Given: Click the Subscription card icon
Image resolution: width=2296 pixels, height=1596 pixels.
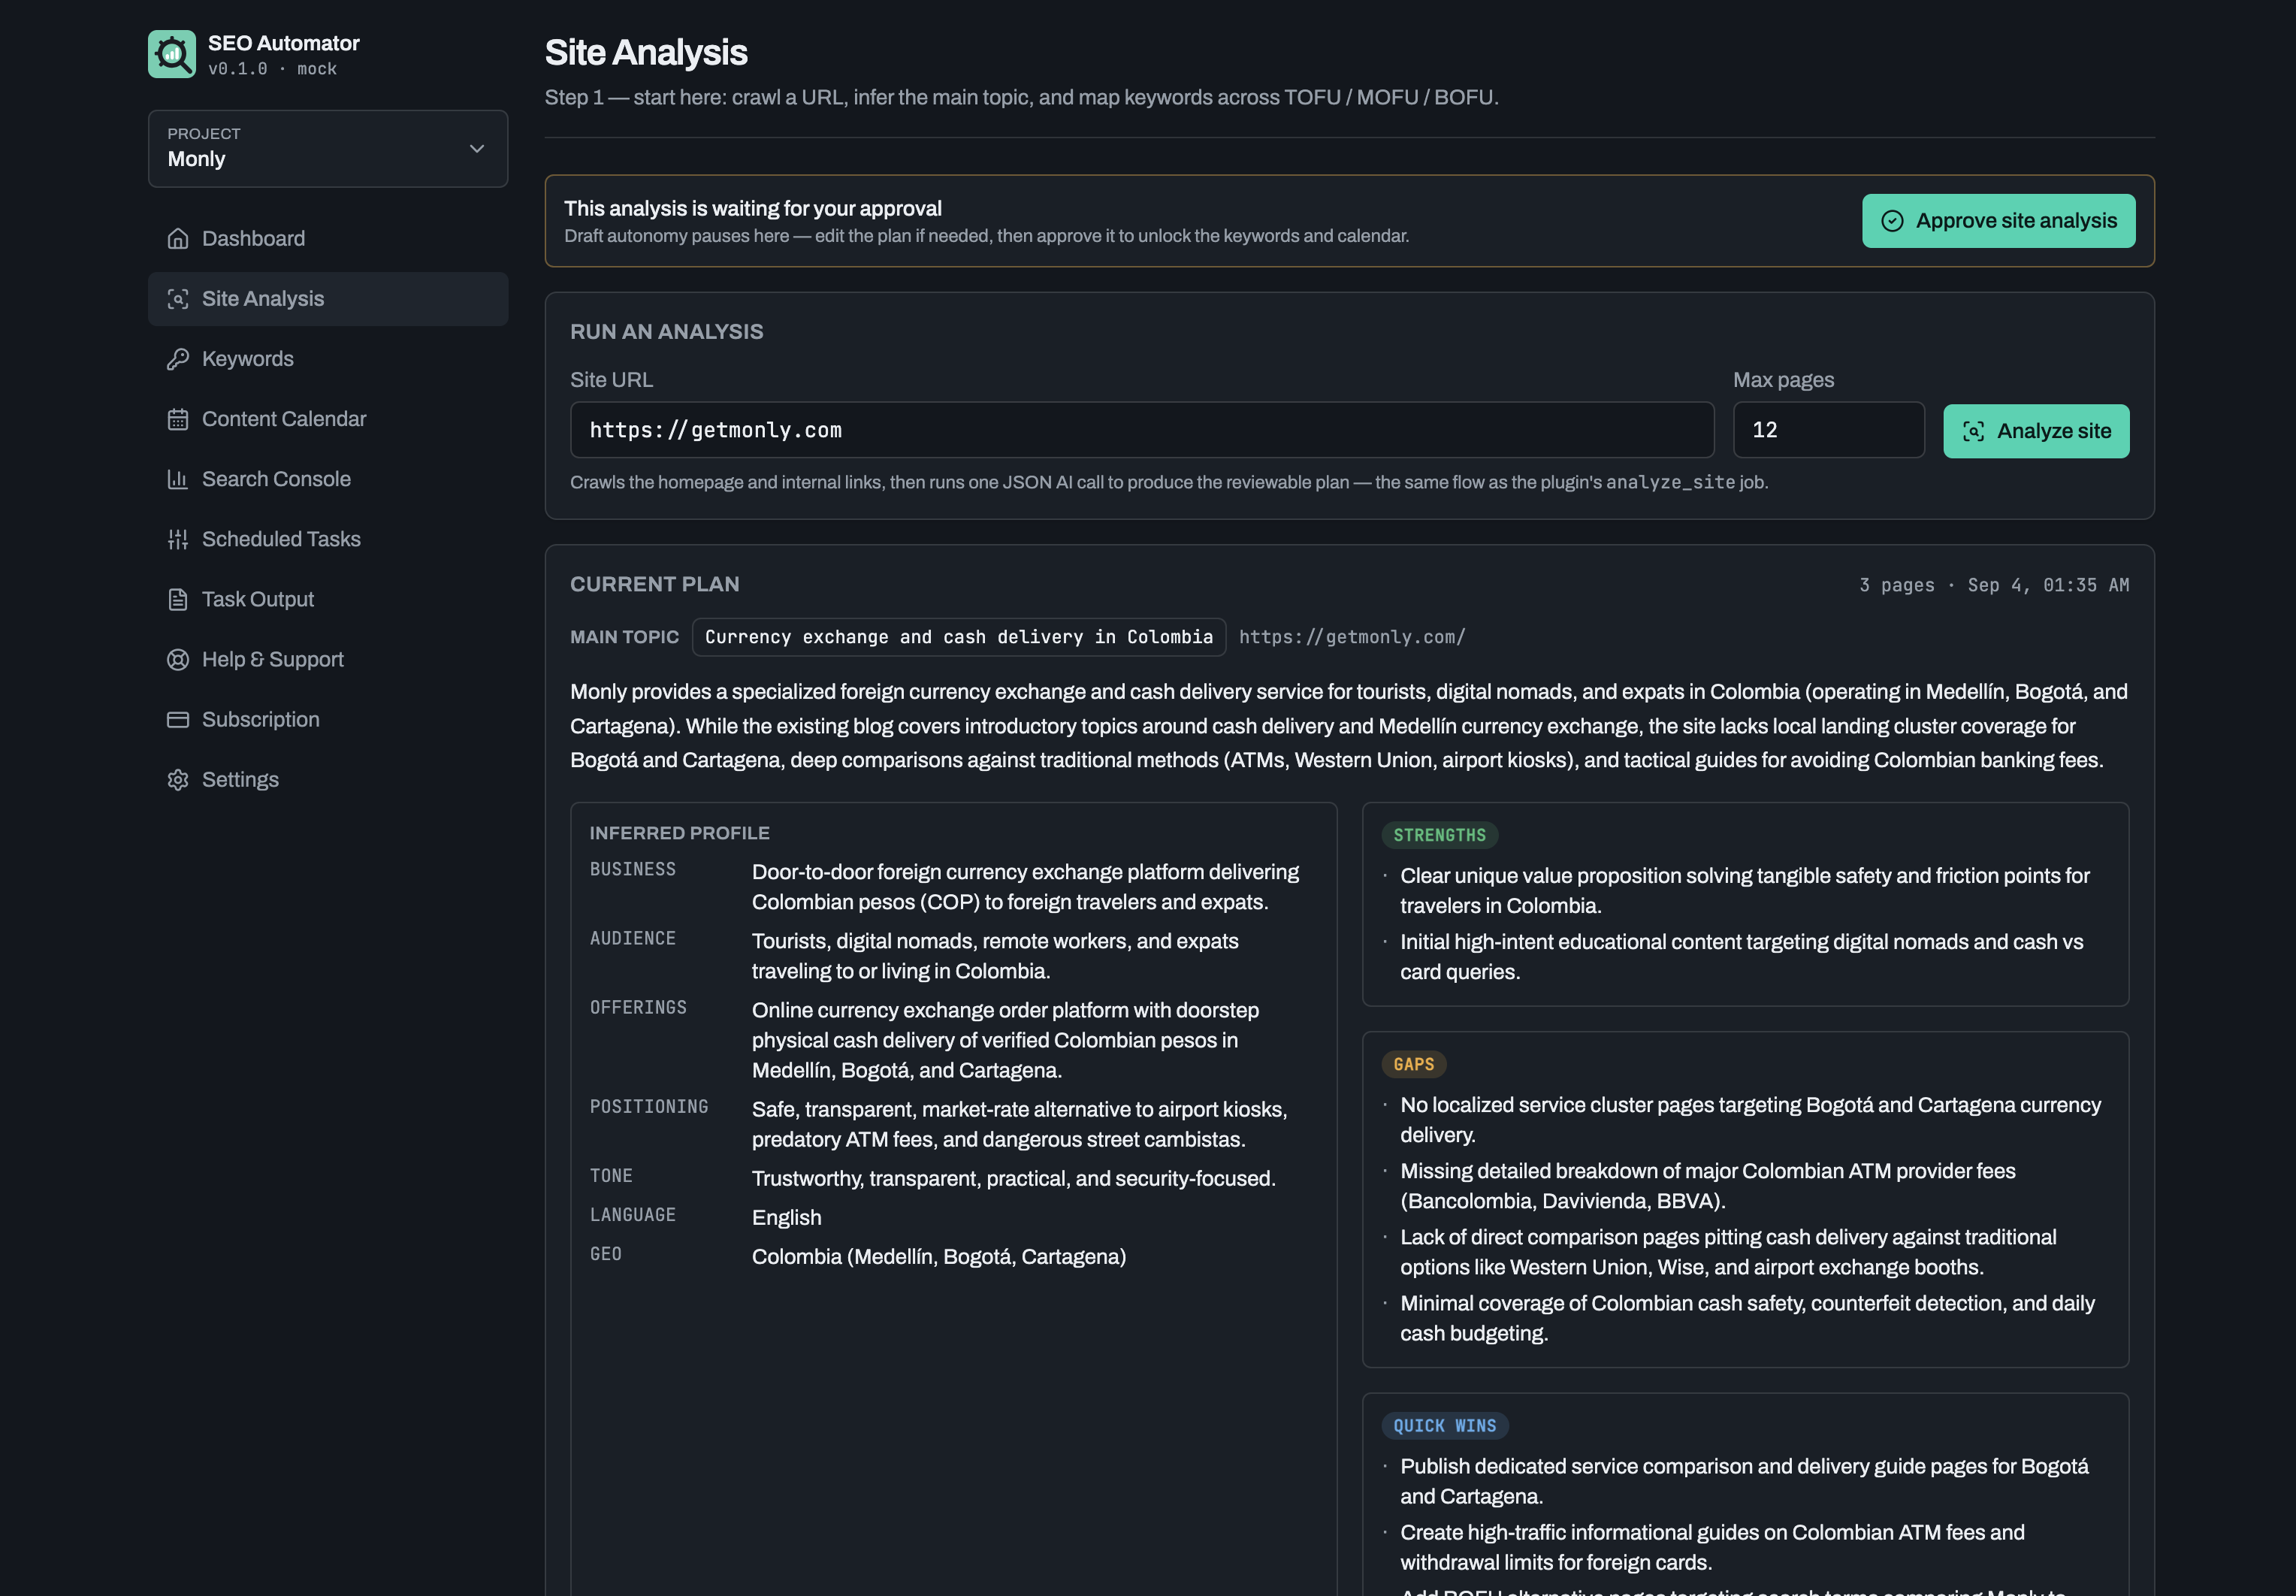Looking at the screenshot, I should (x=178, y=719).
